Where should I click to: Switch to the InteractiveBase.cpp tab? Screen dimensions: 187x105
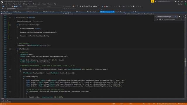tap(120, 12)
